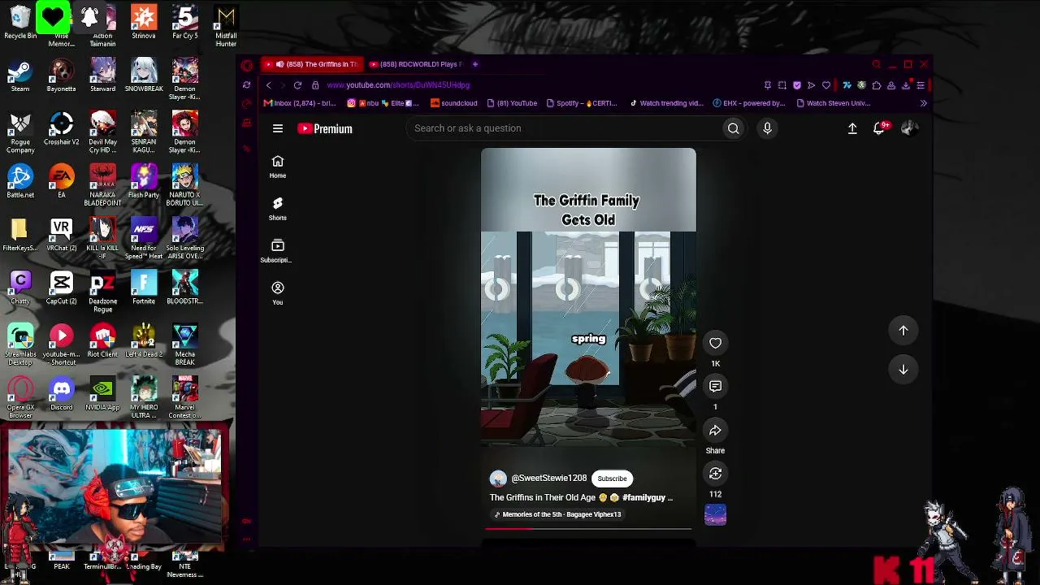Select Opera GX Browser desktop shortcut
This screenshot has width=1040, height=585.
(x=20, y=398)
